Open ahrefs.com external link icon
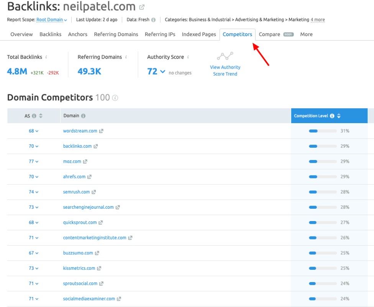The height and width of the screenshot is (307, 374). 89,177
